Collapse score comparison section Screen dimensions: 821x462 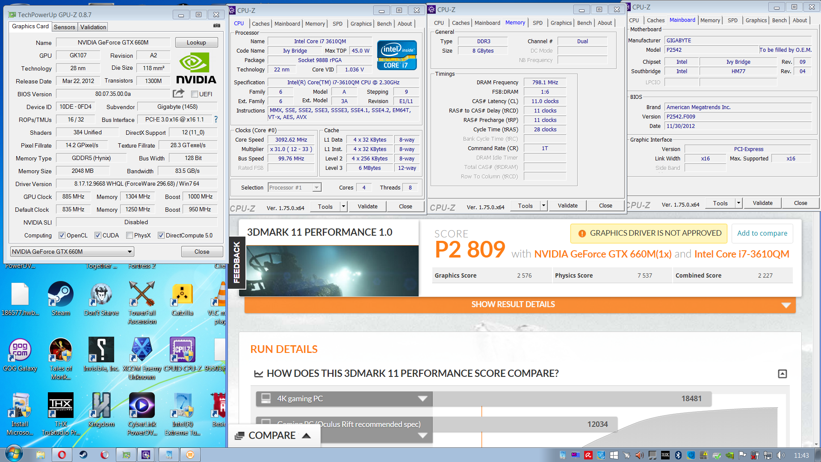[782, 374]
